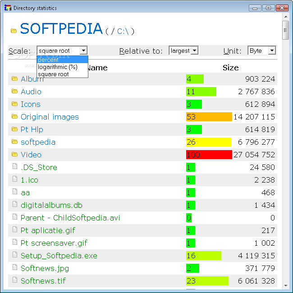This screenshot has height=293, width=293.
Task: Click the orange 53 bar for Original images
Action: pyautogui.click(x=209, y=117)
